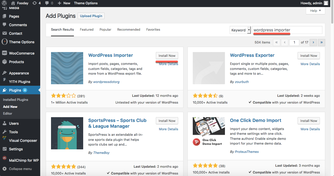Visit author ThemeBoy link
Image resolution: width=334 pixels, height=176 pixels.
point(101,153)
